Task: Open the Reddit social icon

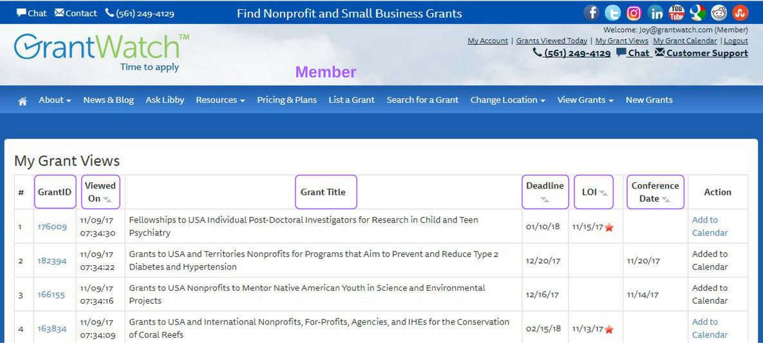Action: (x=719, y=13)
